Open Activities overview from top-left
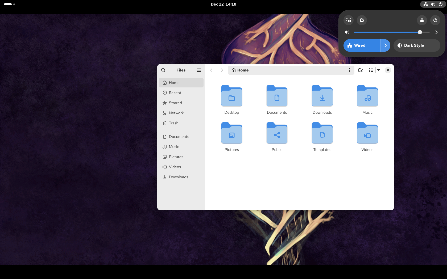447x279 pixels. (10, 4)
